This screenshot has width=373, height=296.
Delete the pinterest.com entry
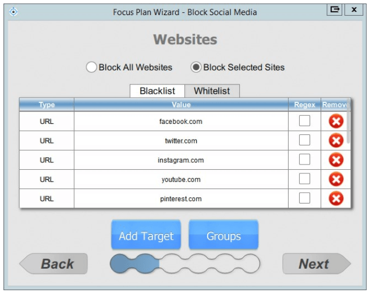[x=336, y=198]
